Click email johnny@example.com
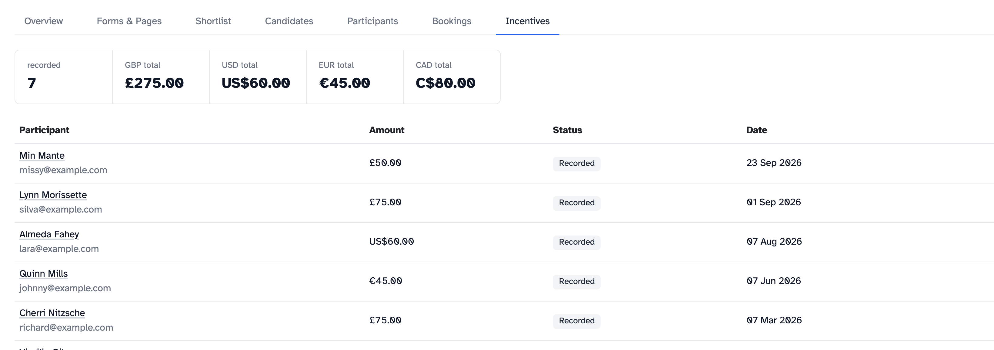 65,288
